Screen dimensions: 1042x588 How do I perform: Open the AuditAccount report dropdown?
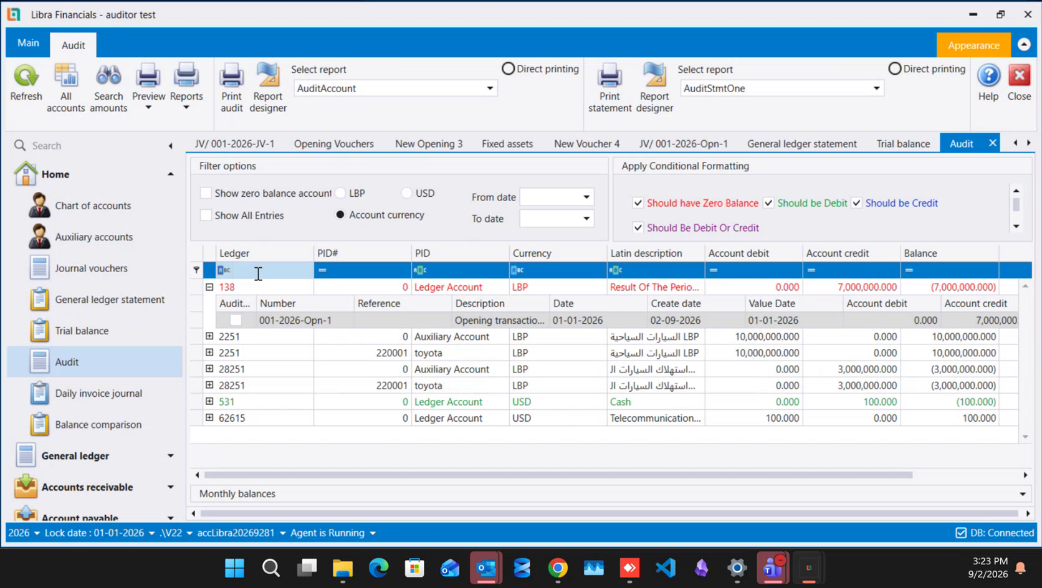[x=490, y=88]
